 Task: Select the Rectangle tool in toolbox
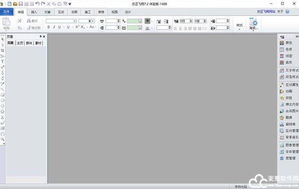(3, 95)
